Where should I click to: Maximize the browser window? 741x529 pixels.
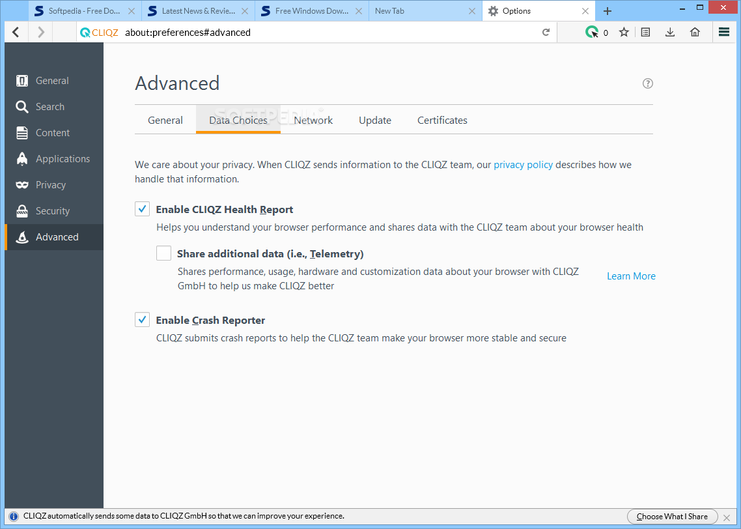pyautogui.click(x=700, y=7)
